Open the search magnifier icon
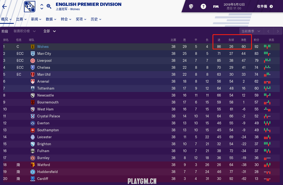This screenshot has width=283, height=185. point(49,6)
